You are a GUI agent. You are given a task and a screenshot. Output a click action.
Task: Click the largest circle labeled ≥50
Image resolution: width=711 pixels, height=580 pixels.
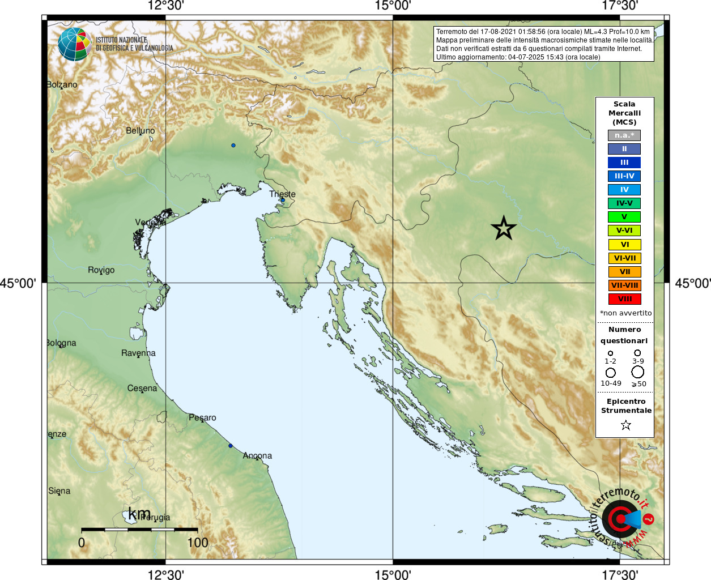[638, 372]
